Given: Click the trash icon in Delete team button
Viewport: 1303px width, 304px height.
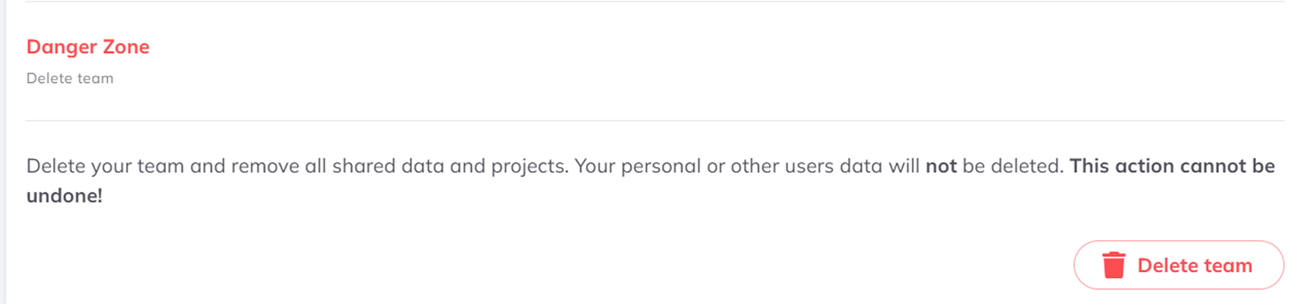Looking at the screenshot, I should [1113, 265].
